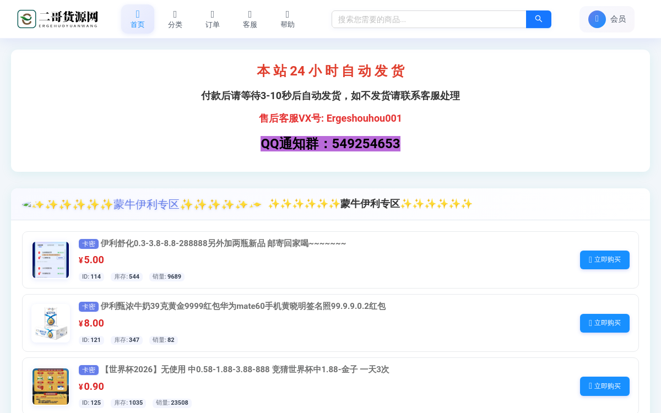
Task: Click the 二哥货源网 site logo
Action: coord(58,19)
